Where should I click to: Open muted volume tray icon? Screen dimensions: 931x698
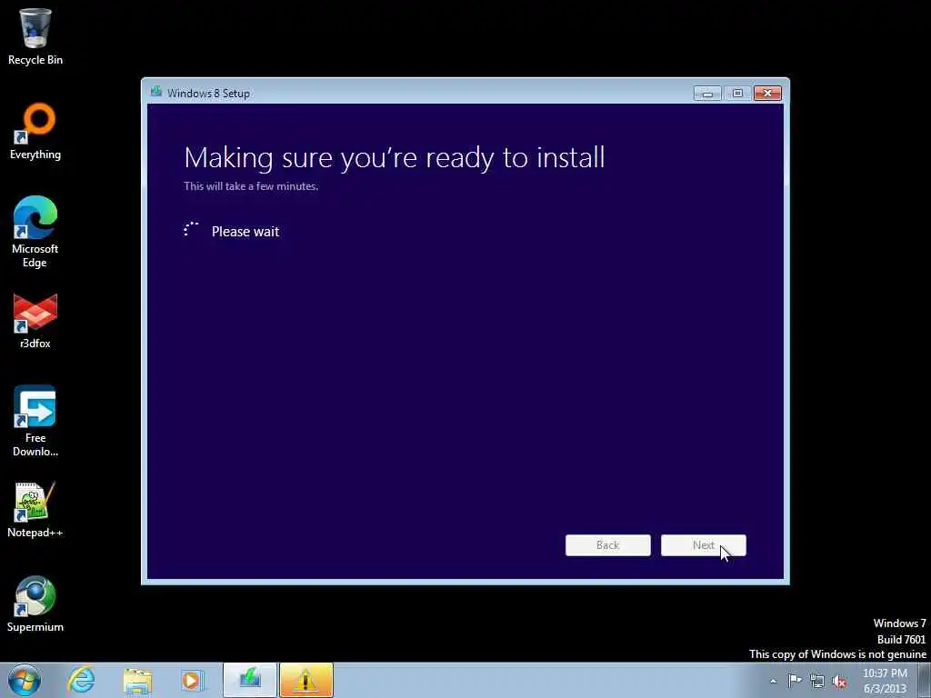click(839, 681)
